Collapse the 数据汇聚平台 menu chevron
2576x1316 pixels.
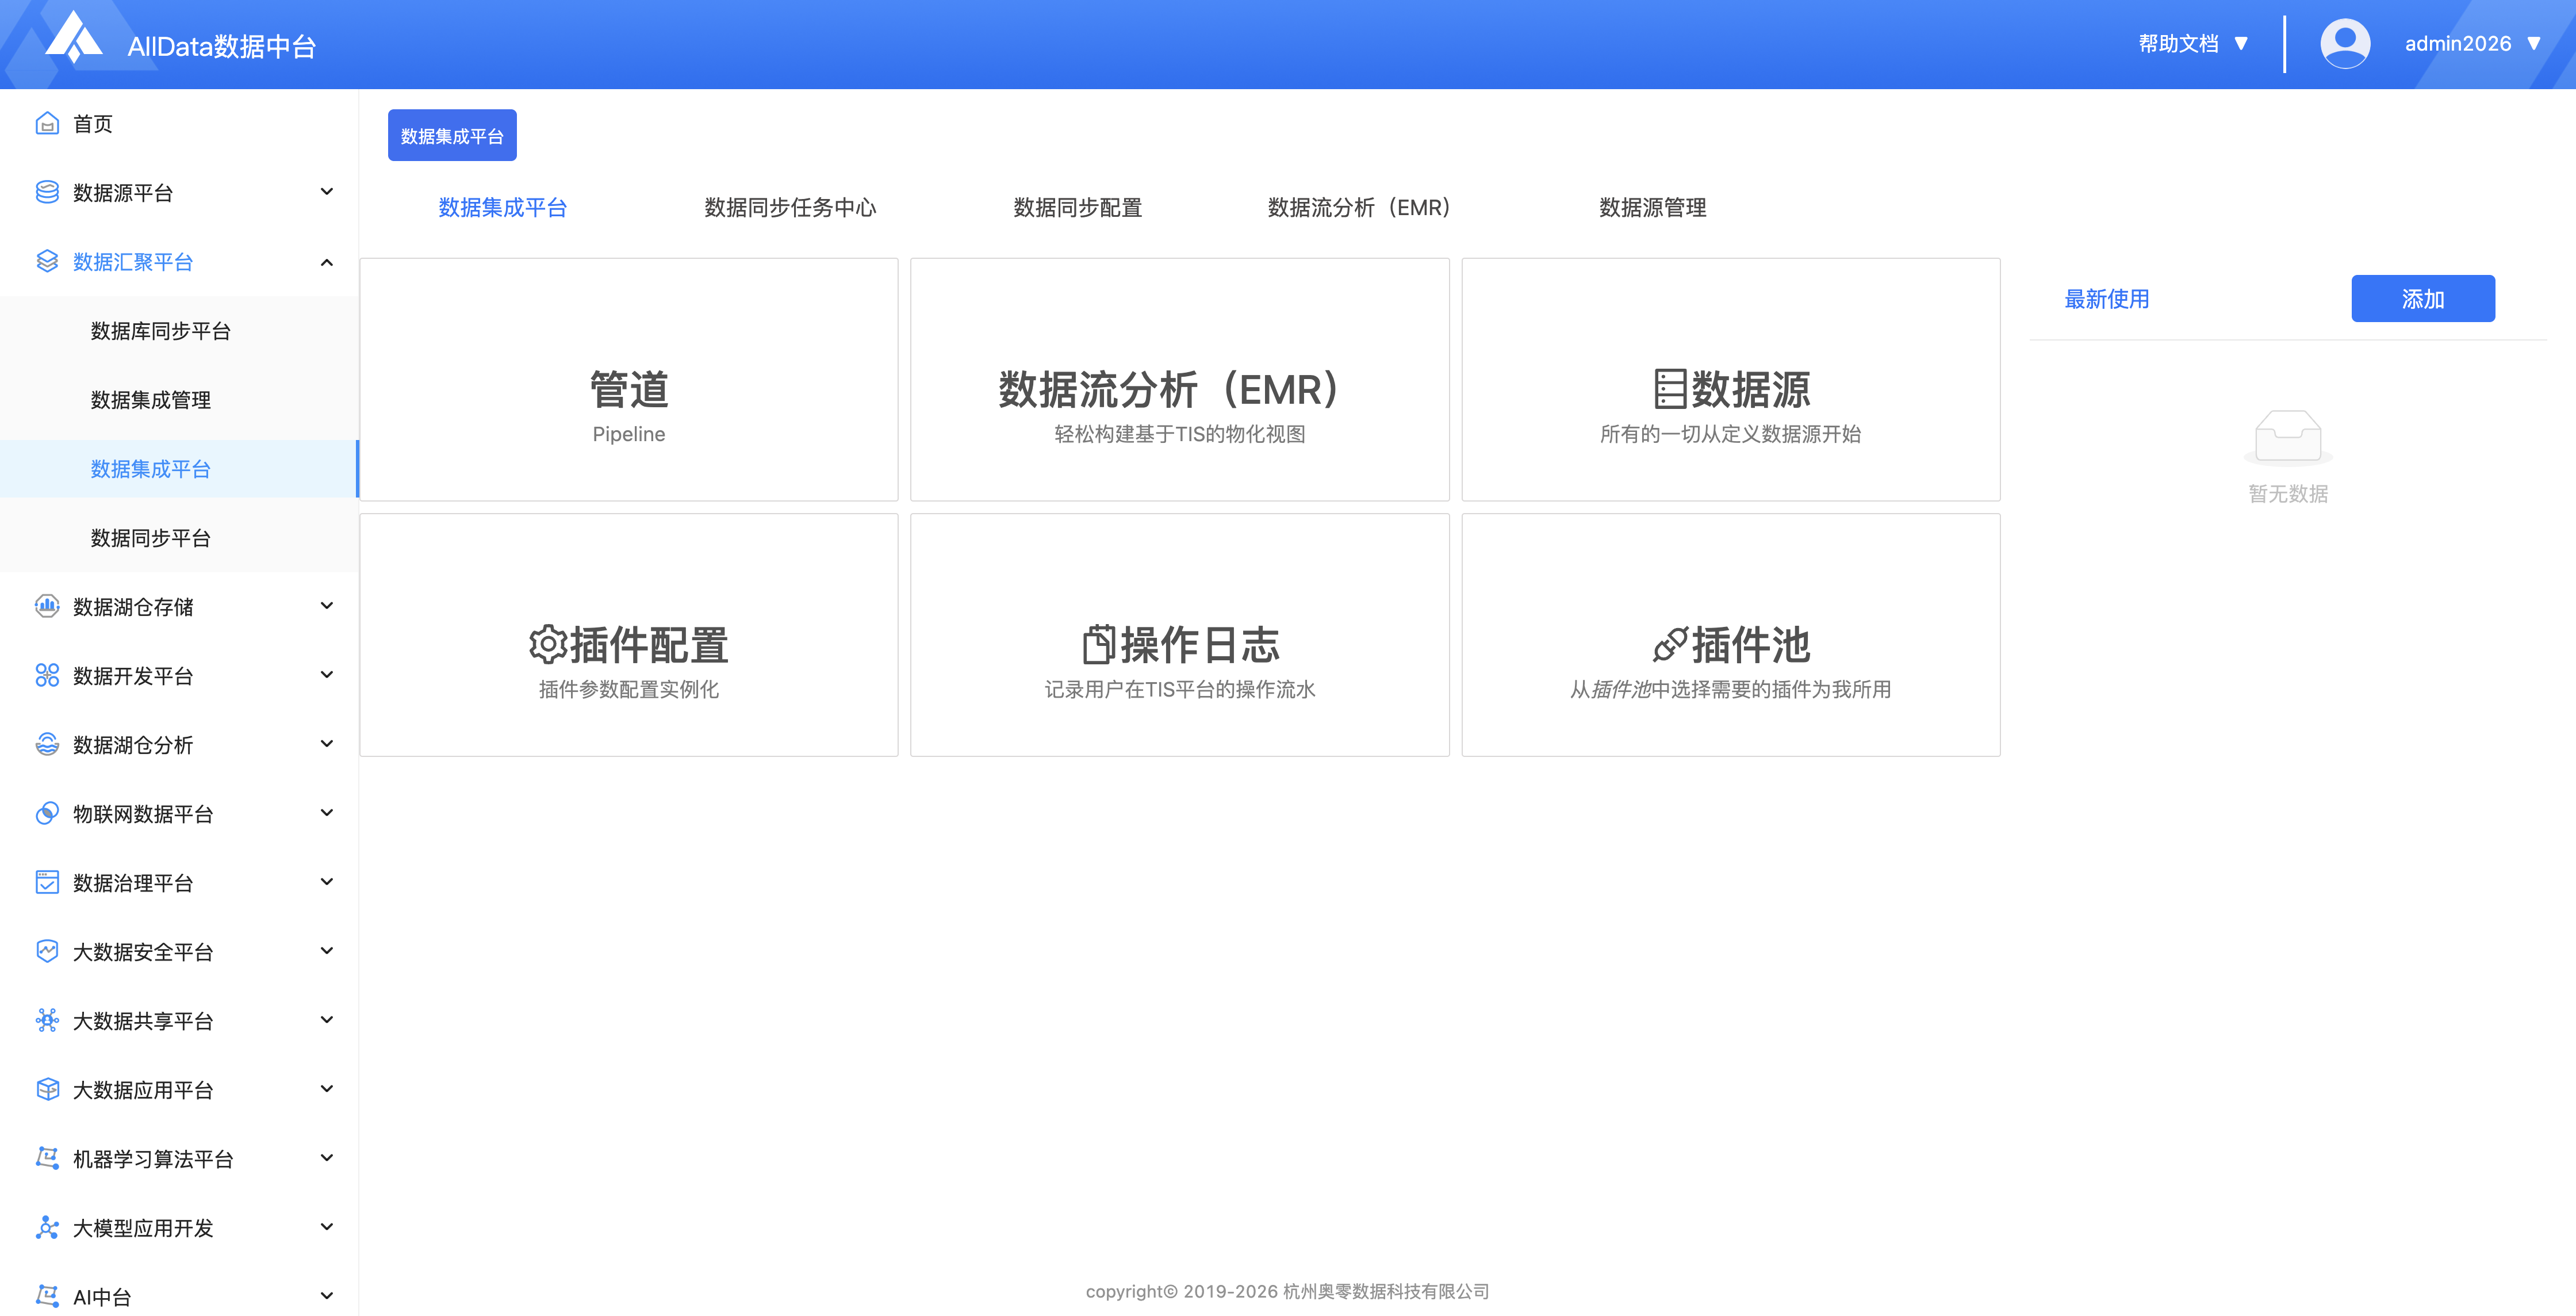[326, 262]
